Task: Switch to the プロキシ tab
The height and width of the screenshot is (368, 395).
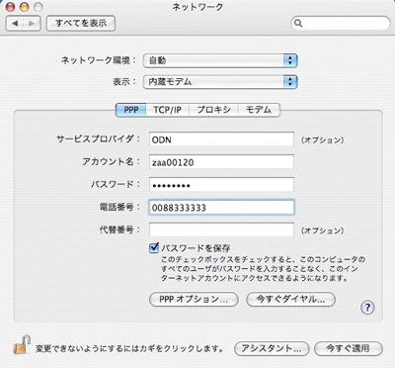Action: [213, 110]
